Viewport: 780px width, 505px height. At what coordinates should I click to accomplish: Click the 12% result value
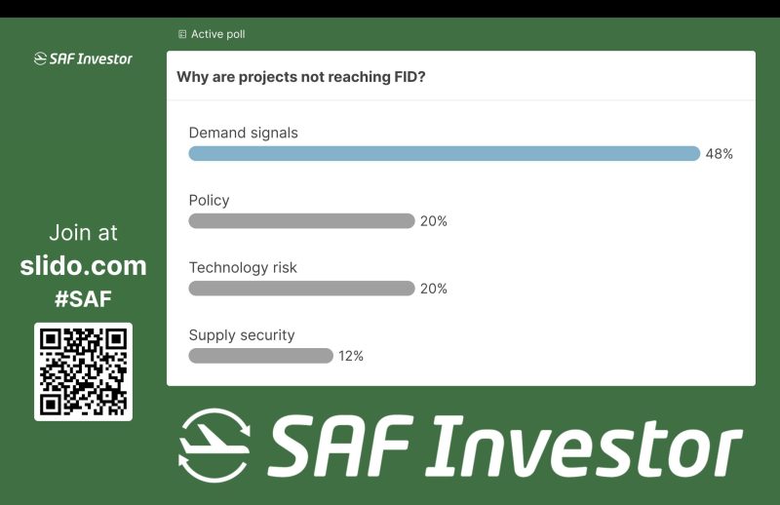(351, 356)
